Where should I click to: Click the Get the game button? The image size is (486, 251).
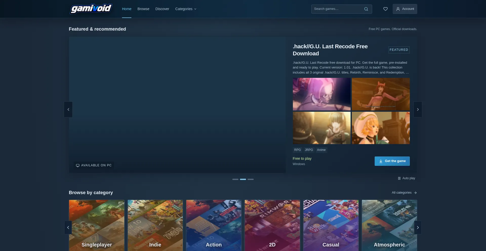click(x=392, y=161)
